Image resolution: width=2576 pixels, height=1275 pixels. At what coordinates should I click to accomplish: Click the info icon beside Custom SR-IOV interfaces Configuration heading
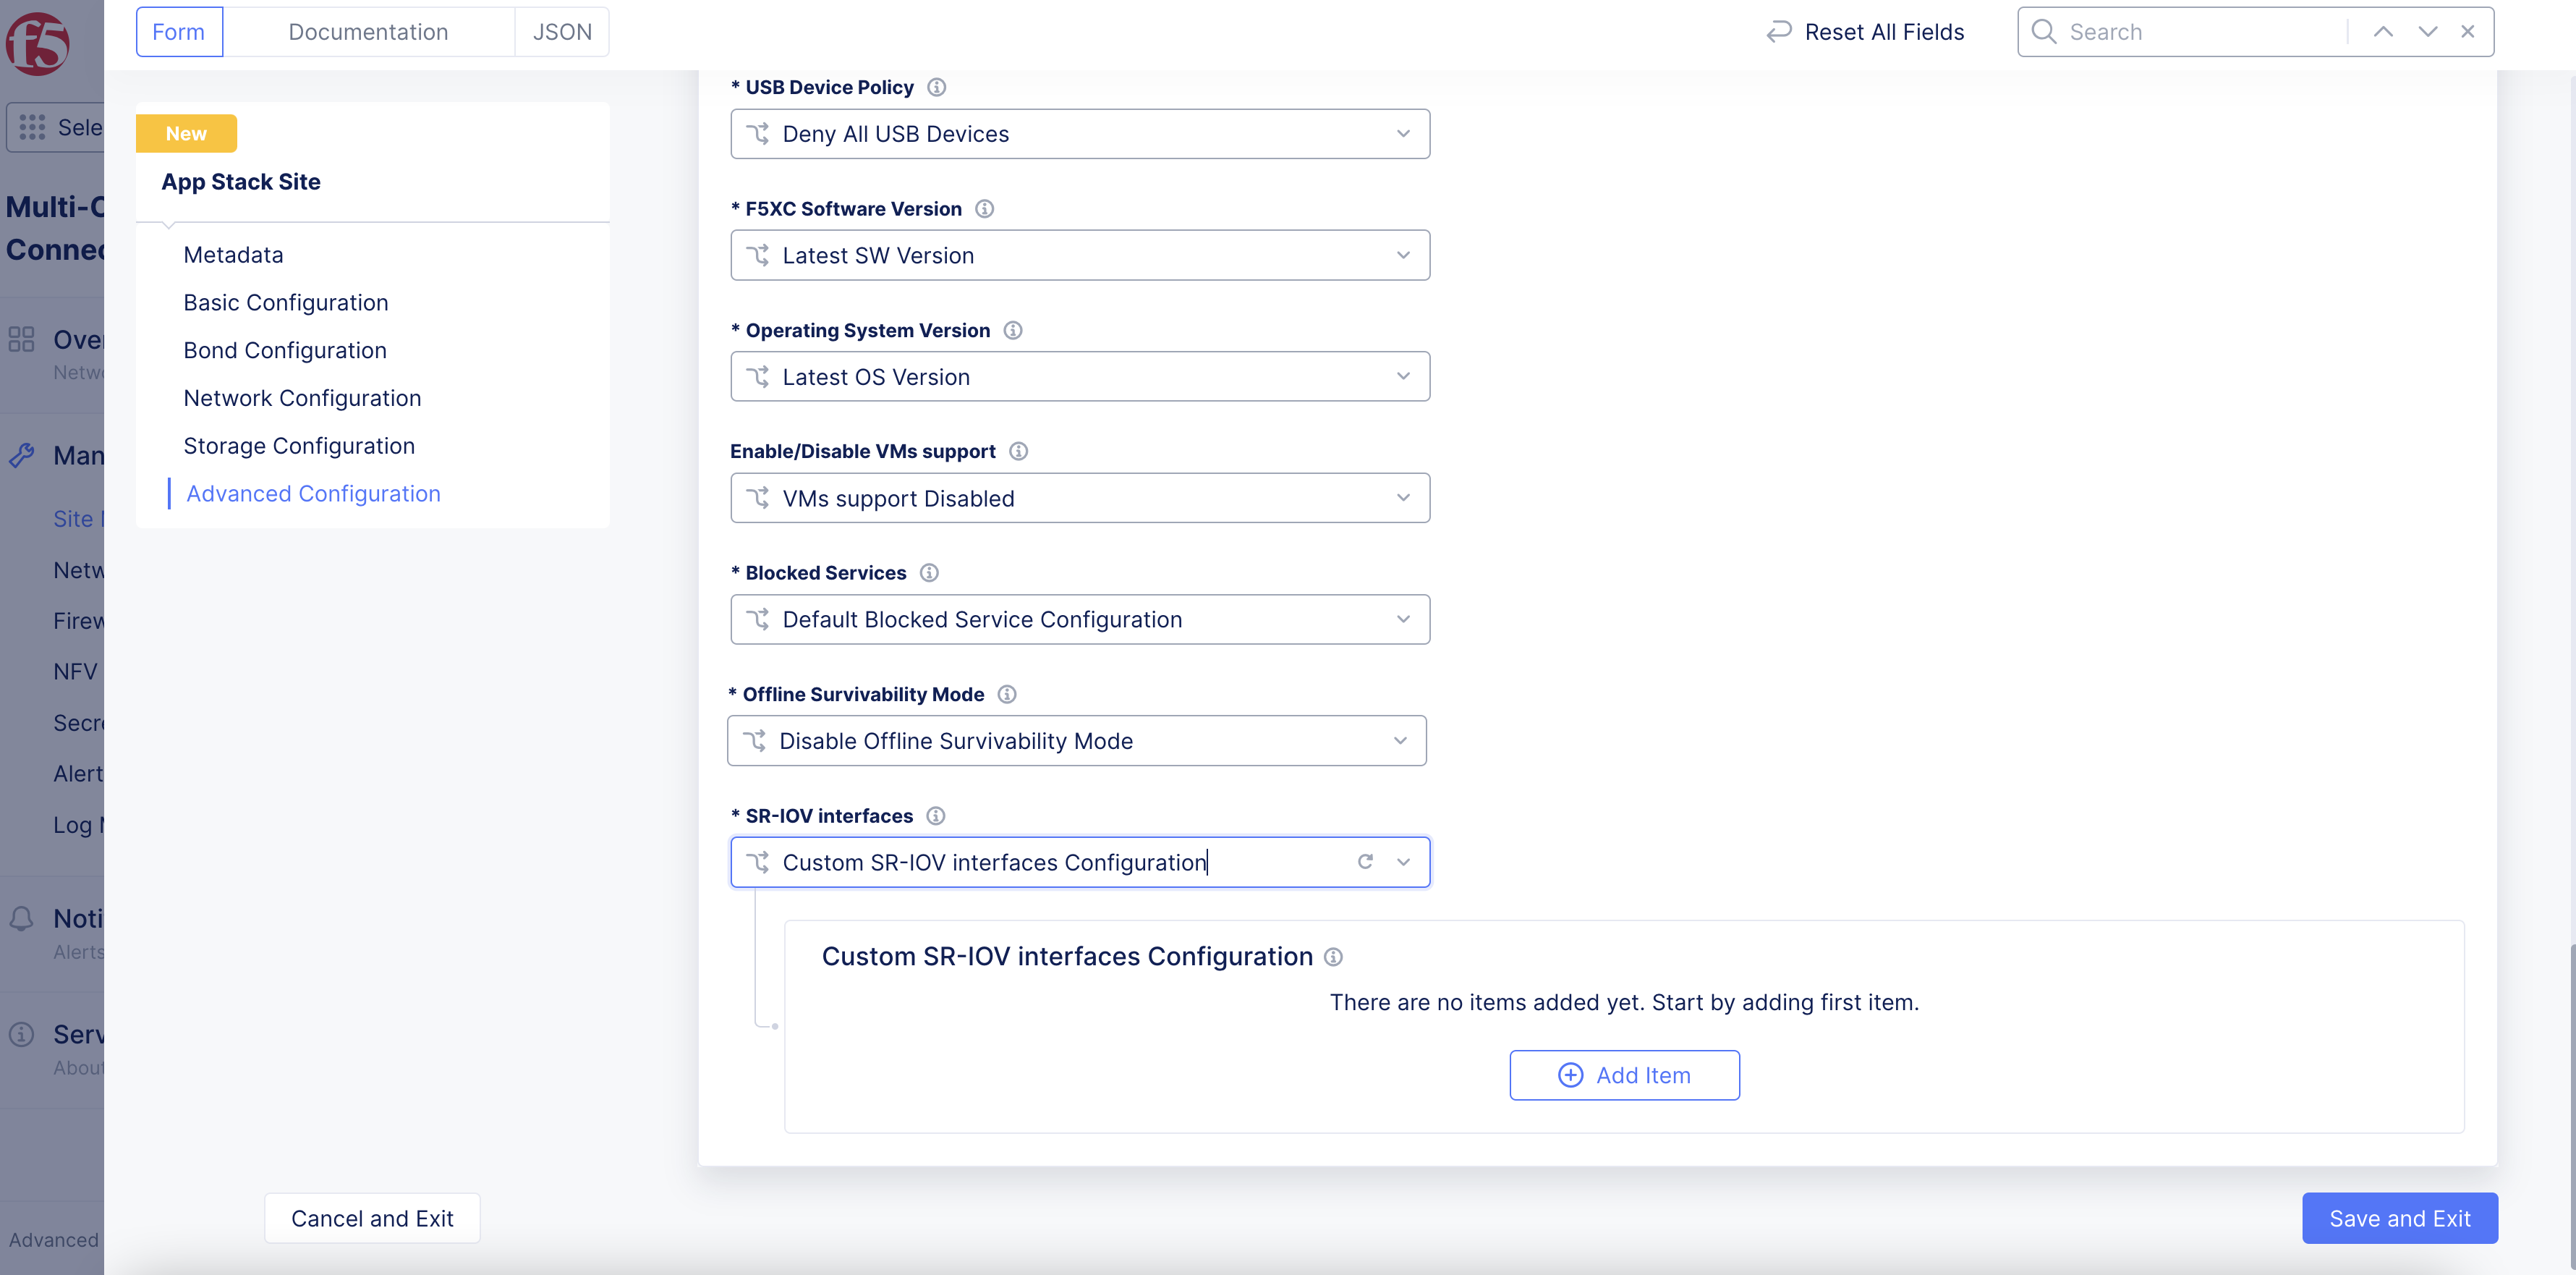click(1333, 957)
